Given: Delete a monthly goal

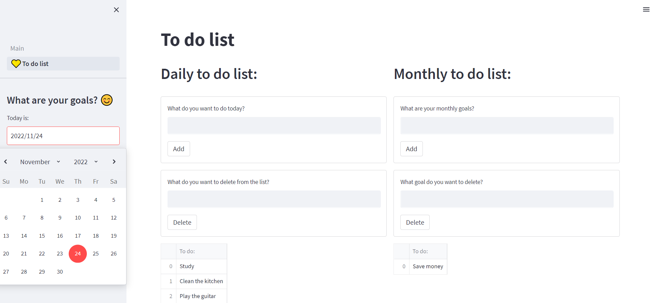Looking at the screenshot, I should [415, 222].
